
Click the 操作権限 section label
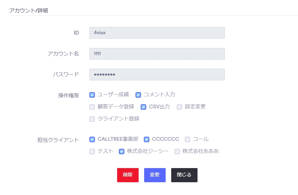pos(68,95)
